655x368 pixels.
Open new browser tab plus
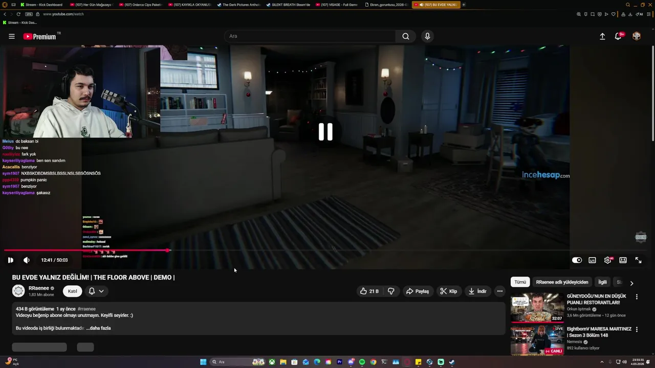click(x=464, y=5)
